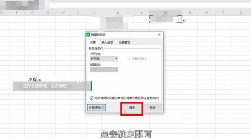Expand the 允许 dropdown showing 任何值
This screenshot has width=251, height=138.
[x=104, y=59]
